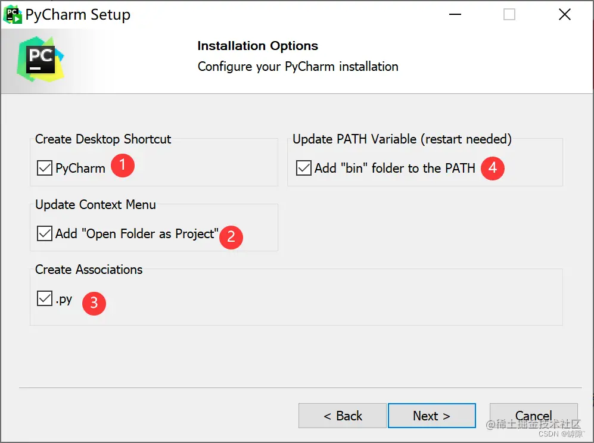Image resolution: width=594 pixels, height=443 pixels.
Task: Click the PyCharm Setup title text
Action: [x=77, y=15]
